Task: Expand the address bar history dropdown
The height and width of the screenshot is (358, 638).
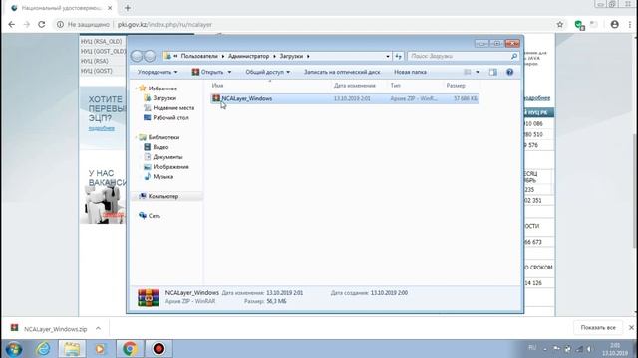Action: 388,56
